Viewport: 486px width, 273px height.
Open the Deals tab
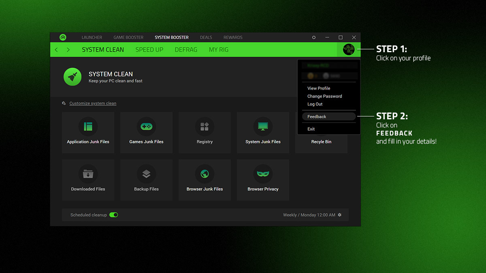click(206, 37)
